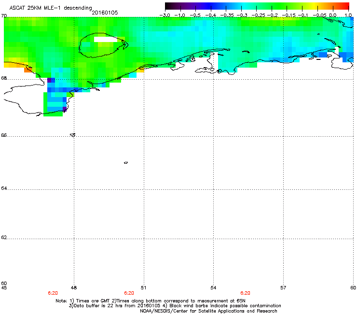This screenshot has height=314, width=357.
Task: Click the white data gap inside the island outline
Action: point(106,40)
